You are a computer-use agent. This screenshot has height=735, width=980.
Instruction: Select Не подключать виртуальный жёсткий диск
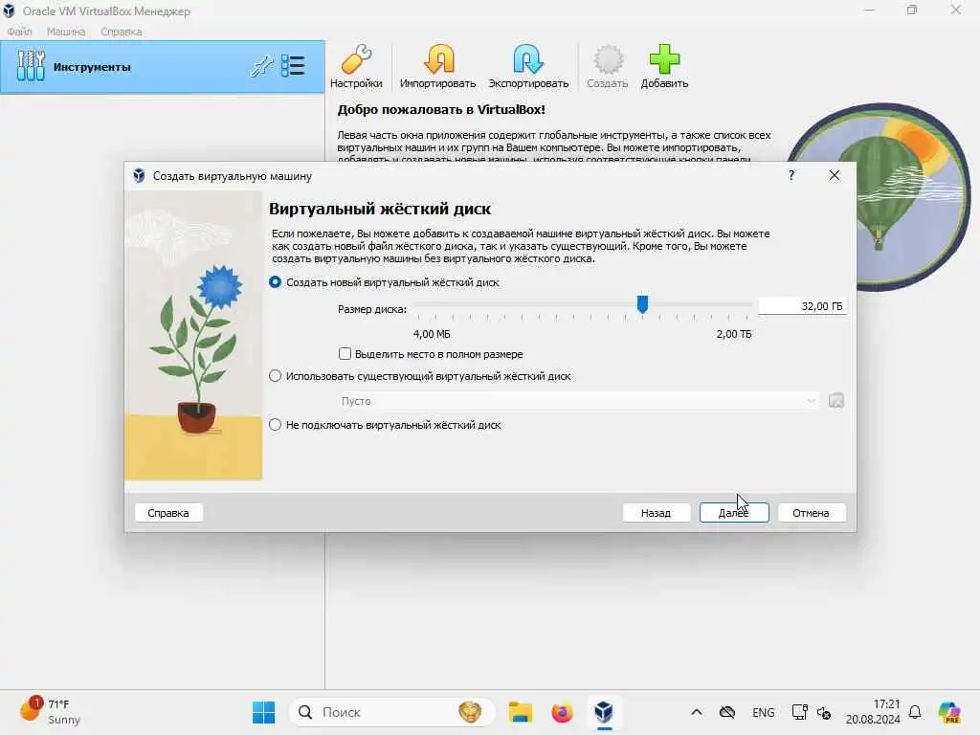[x=385, y=425]
